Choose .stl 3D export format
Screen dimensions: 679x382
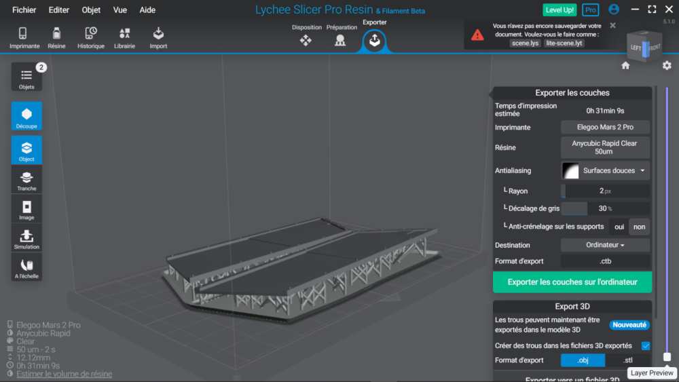pyautogui.click(x=628, y=360)
